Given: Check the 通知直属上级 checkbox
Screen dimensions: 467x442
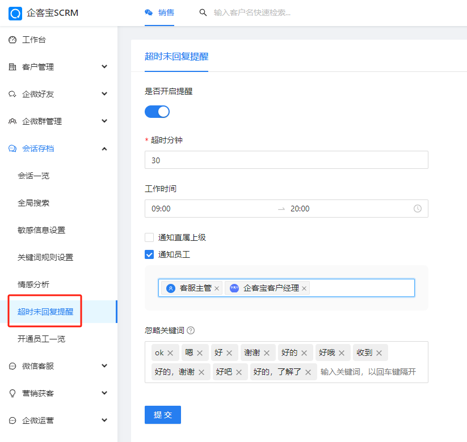Looking at the screenshot, I should [149, 237].
